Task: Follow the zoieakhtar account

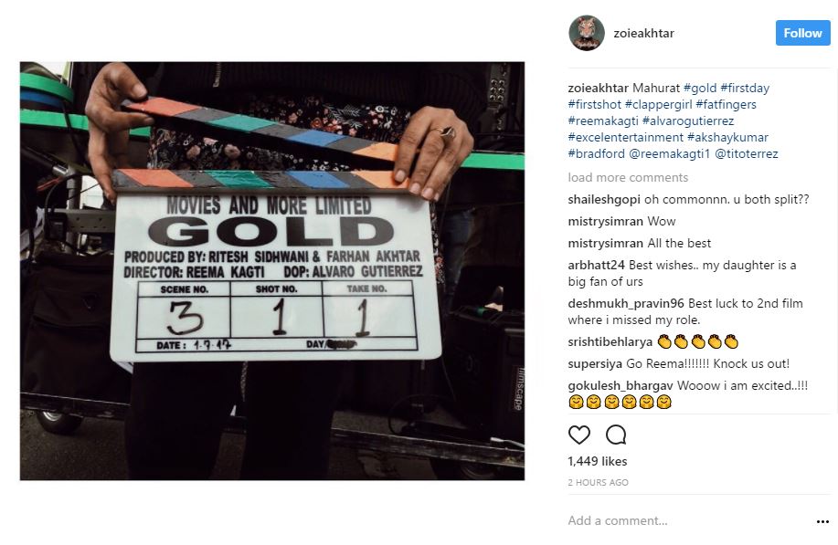Action: (802, 33)
